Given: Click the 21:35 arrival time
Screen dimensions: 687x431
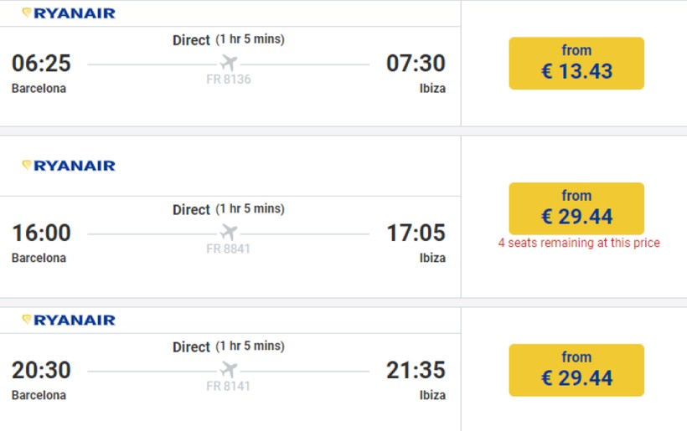Looking at the screenshot, I should [416, 370].
